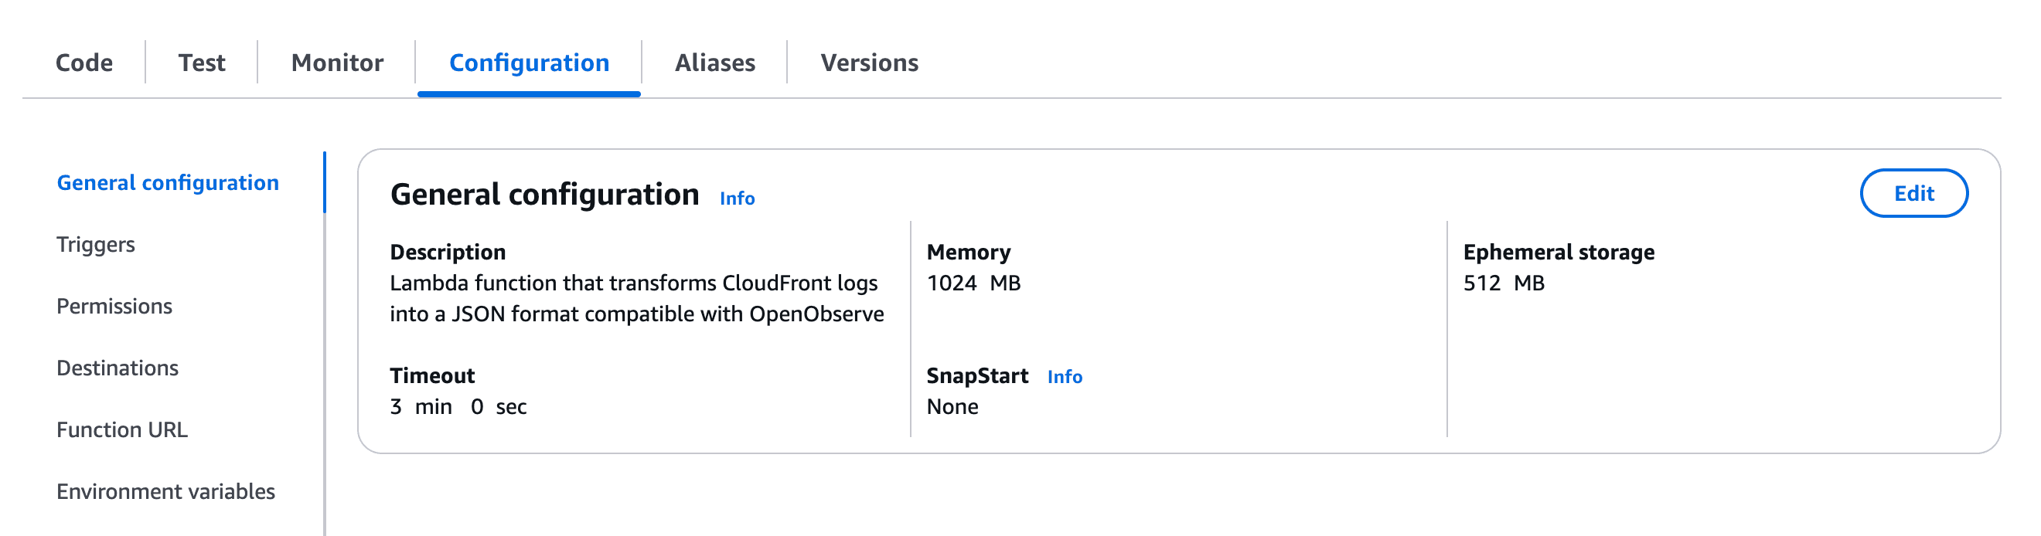Click the SnapStart Info link

click(x=1065, y=377)
